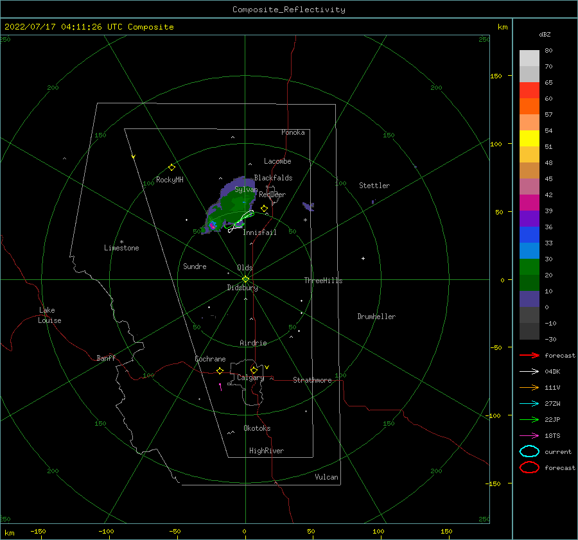Screen dimensions: 578x540
Task: Click the Limestone label
Action: (121, 248)
